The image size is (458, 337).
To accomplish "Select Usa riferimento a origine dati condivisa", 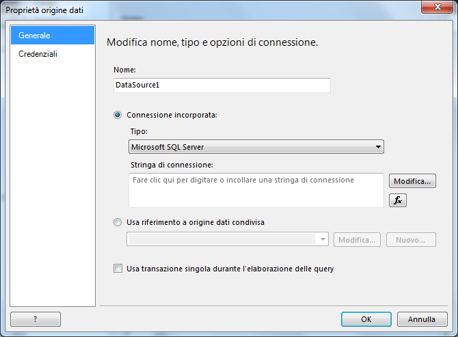I will click(x=118, y=222).
